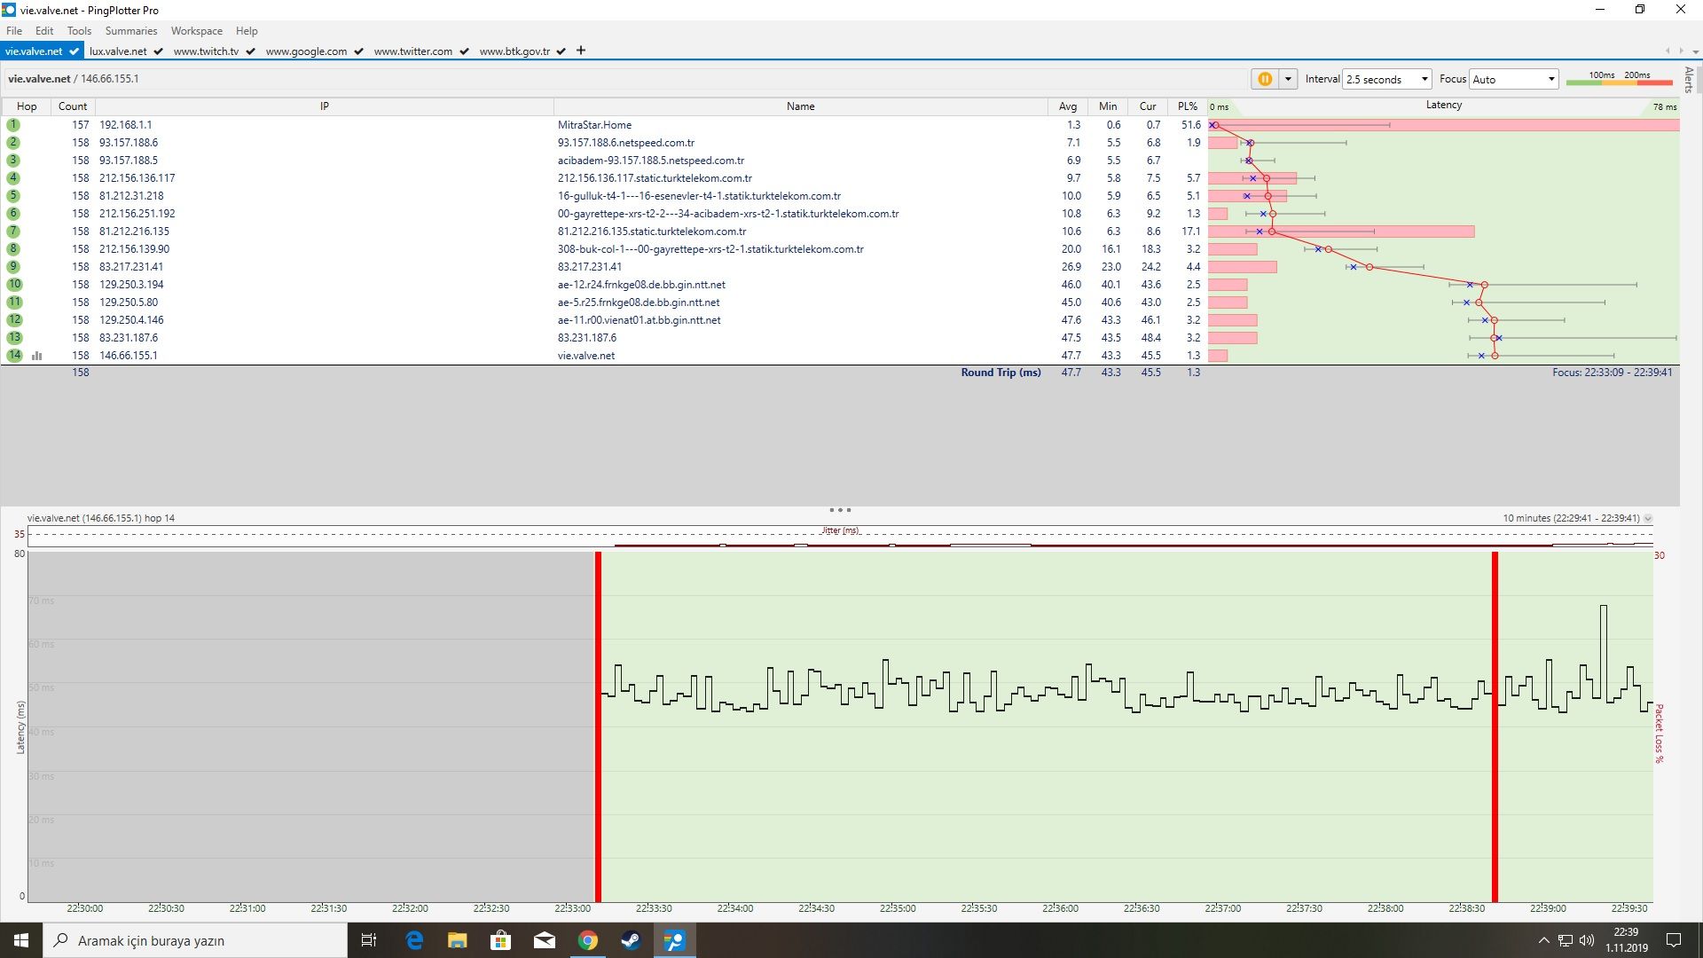
Task: Pause the trace with the orange button
Action: 1265,79
